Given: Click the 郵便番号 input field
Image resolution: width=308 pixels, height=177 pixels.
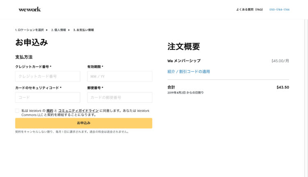Looking at the screenshot, I should [x=120, y=98].
